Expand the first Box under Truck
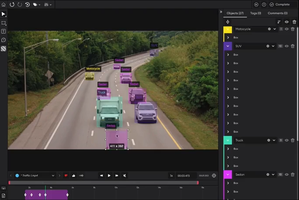299x200 pixels. click(x=228, y=149)
